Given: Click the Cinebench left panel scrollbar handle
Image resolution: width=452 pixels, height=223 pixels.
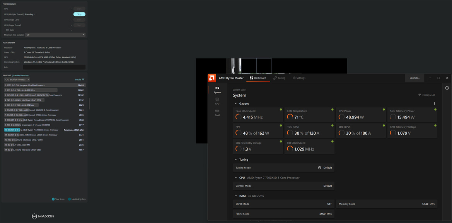Looking at the screenshot, I should click(89, 104).
